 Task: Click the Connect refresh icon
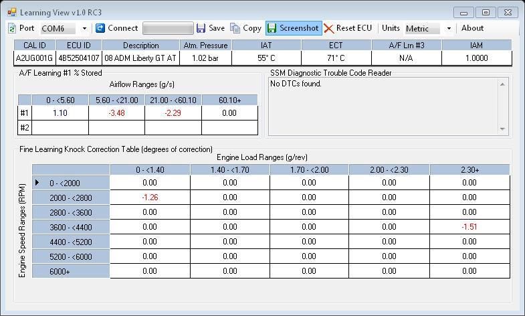click(100, 28)
